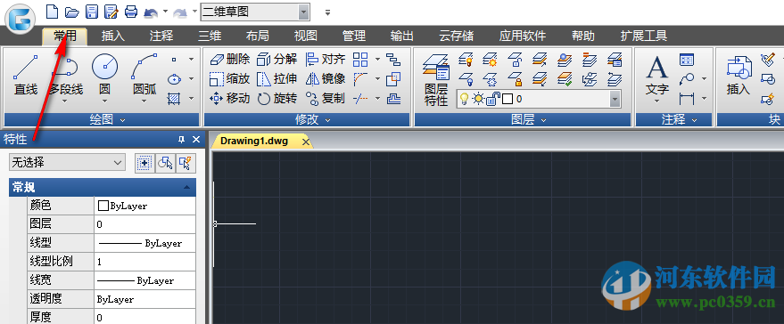
Task: Click the table tool icon in 注释 panel
Action: coord(687,60)
